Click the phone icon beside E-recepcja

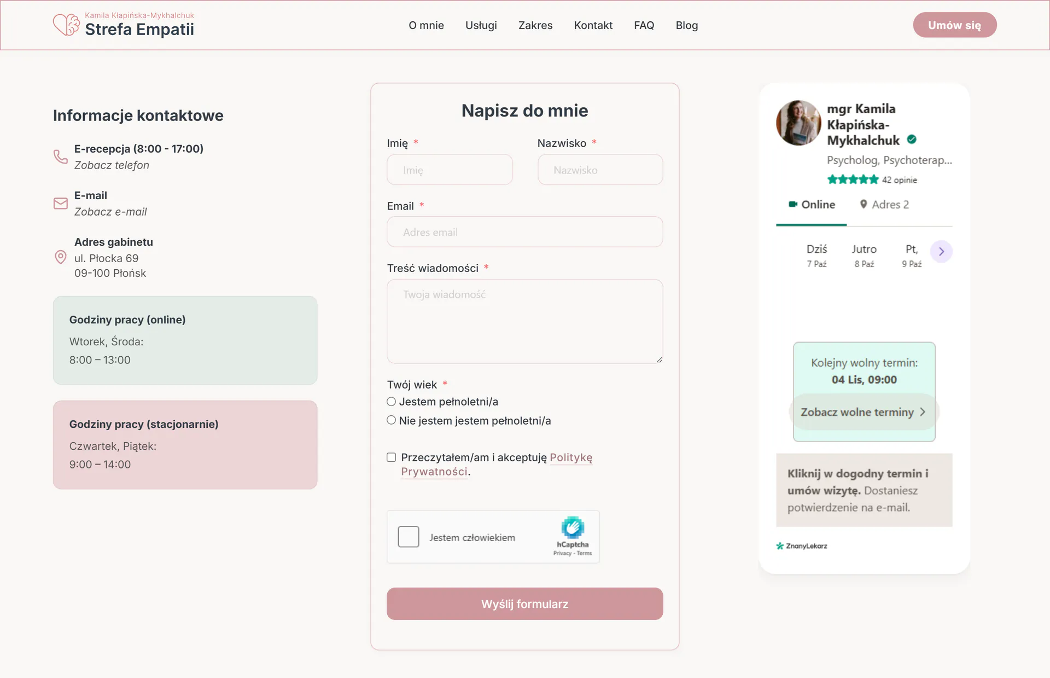[x=61, y=157]
